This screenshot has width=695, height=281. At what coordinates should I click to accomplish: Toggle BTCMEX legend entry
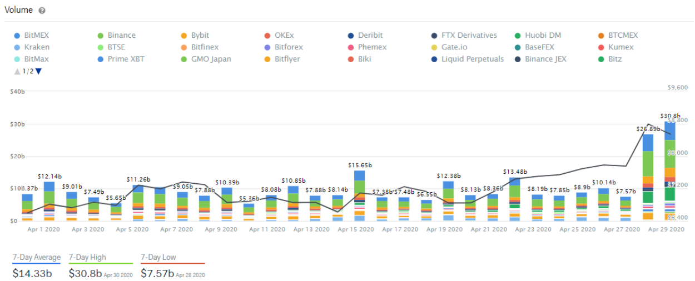[x=618, y=36]
